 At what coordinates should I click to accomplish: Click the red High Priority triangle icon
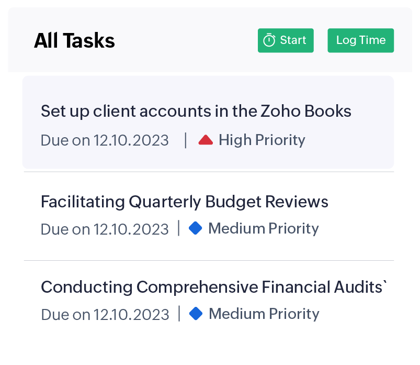click(206, 140)
